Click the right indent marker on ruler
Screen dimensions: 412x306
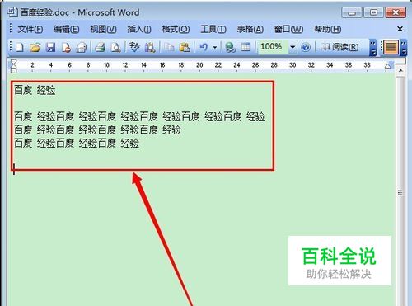(388, 66)
